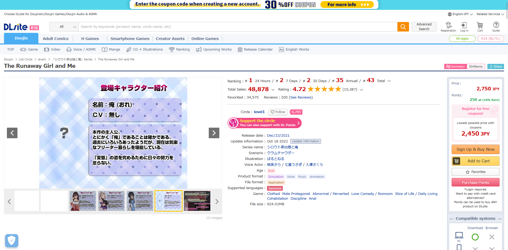Expand the ranking details chevron
This screenshot has width=508, height=250.
[x=389, y=81]
